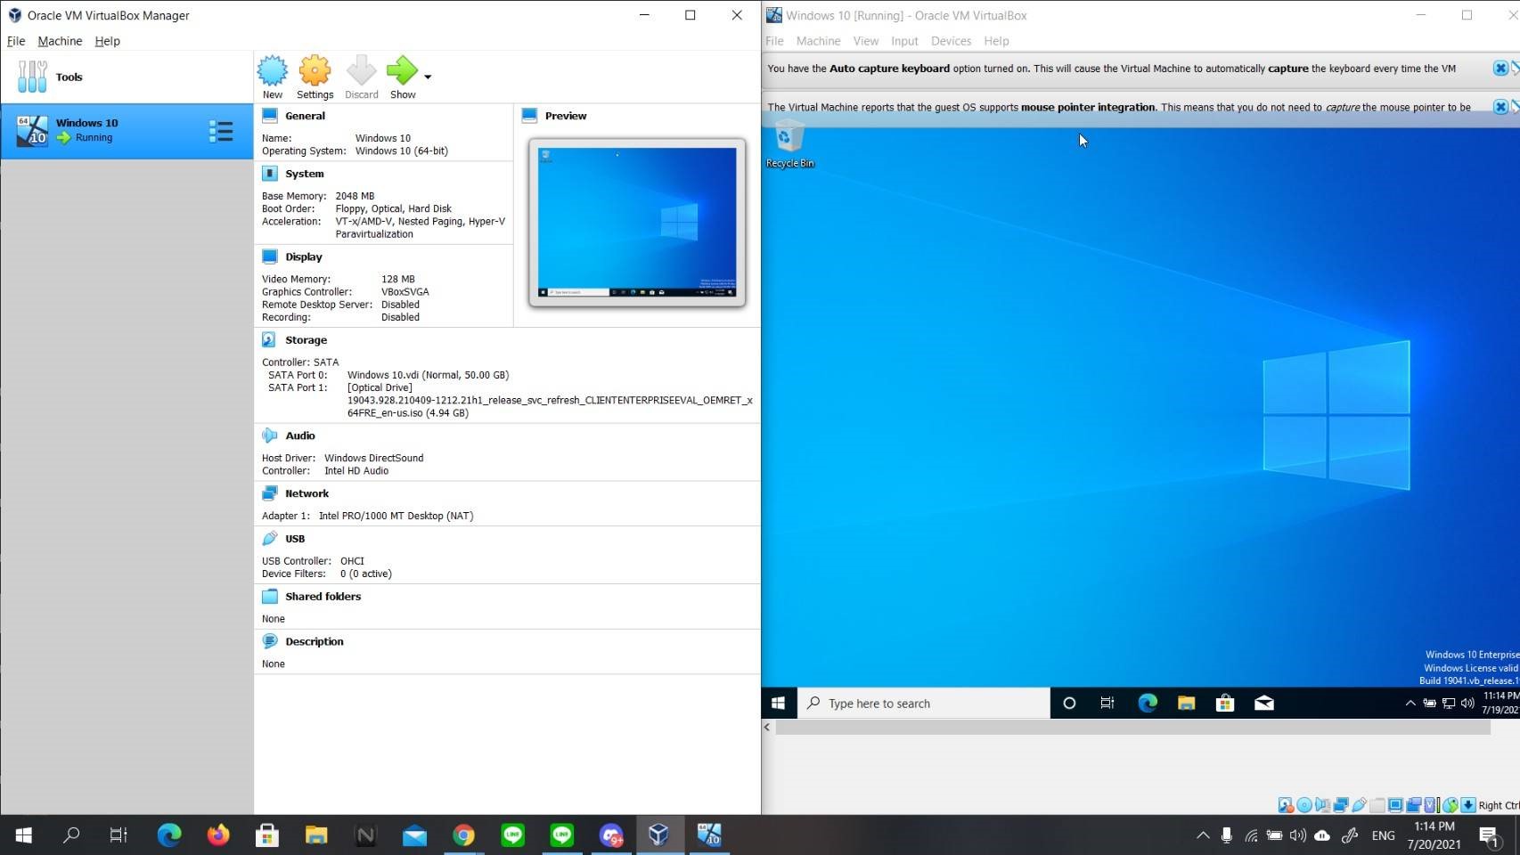The image size is (1520, 855).
Task: Click the Shared folders section icon
Action: point(270,597)
